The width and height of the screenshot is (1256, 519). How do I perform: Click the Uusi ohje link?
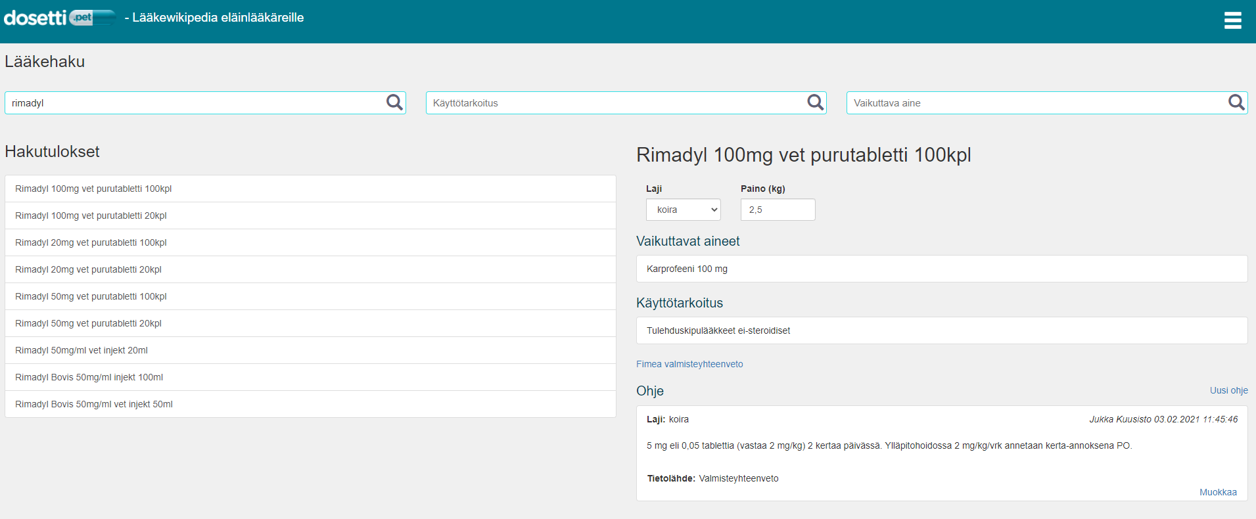point(1228,390)
